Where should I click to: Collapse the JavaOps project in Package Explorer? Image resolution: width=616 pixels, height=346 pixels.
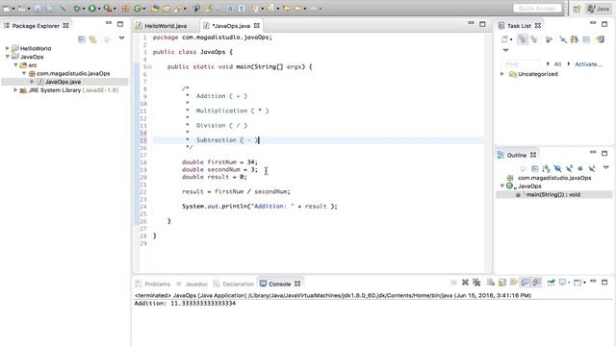(7, 57)
